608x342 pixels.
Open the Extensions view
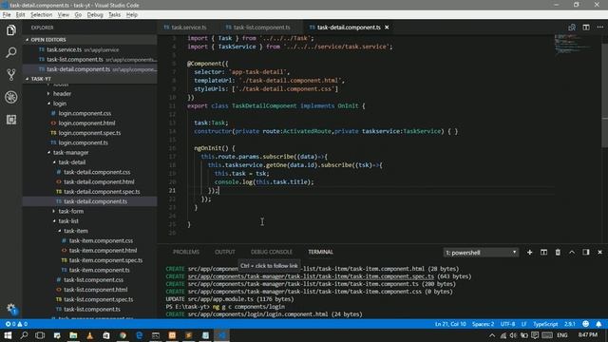(10, 120)
